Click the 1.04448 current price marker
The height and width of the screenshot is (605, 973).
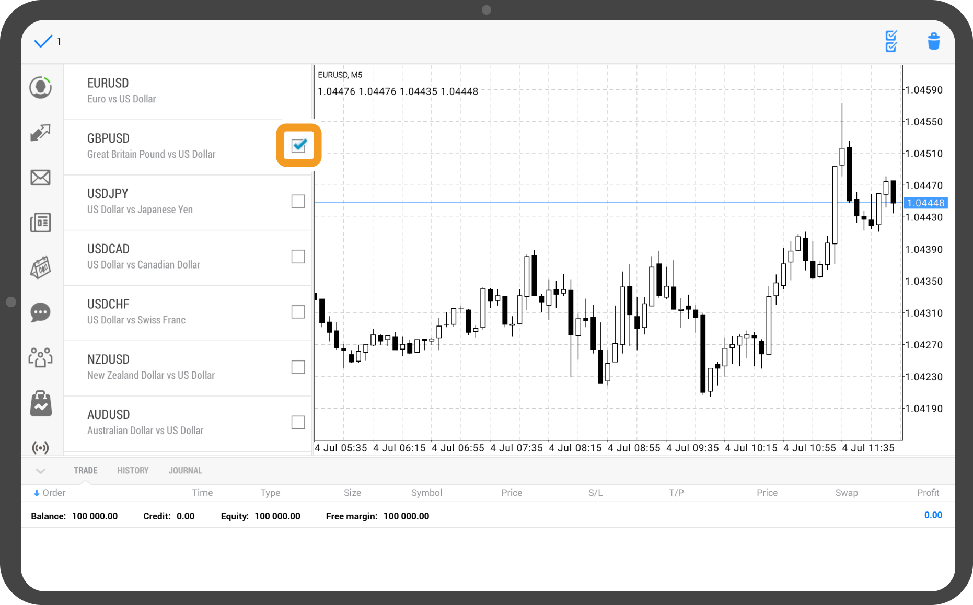coord(925,203)
